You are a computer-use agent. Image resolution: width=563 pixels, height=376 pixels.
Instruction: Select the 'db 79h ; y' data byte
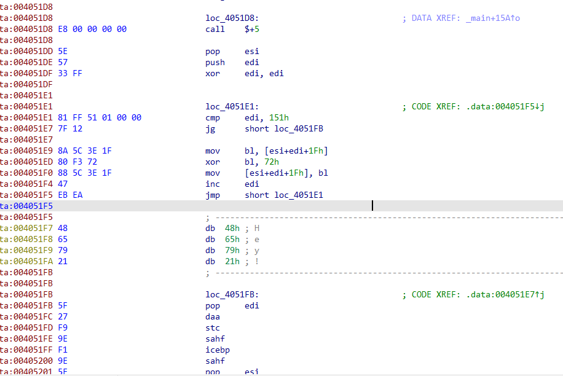(232, 251)
